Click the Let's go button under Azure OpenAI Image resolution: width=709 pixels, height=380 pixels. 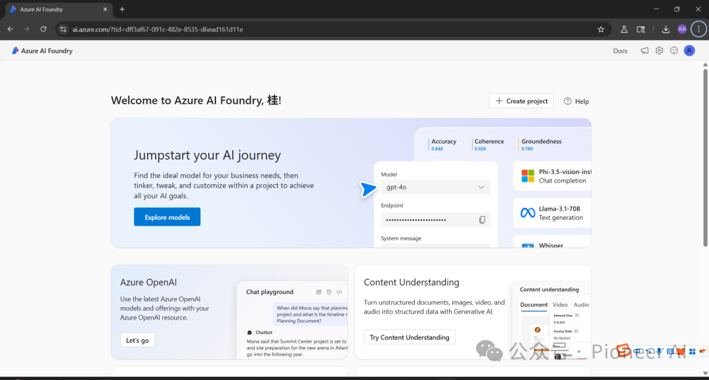click(137, 340)
